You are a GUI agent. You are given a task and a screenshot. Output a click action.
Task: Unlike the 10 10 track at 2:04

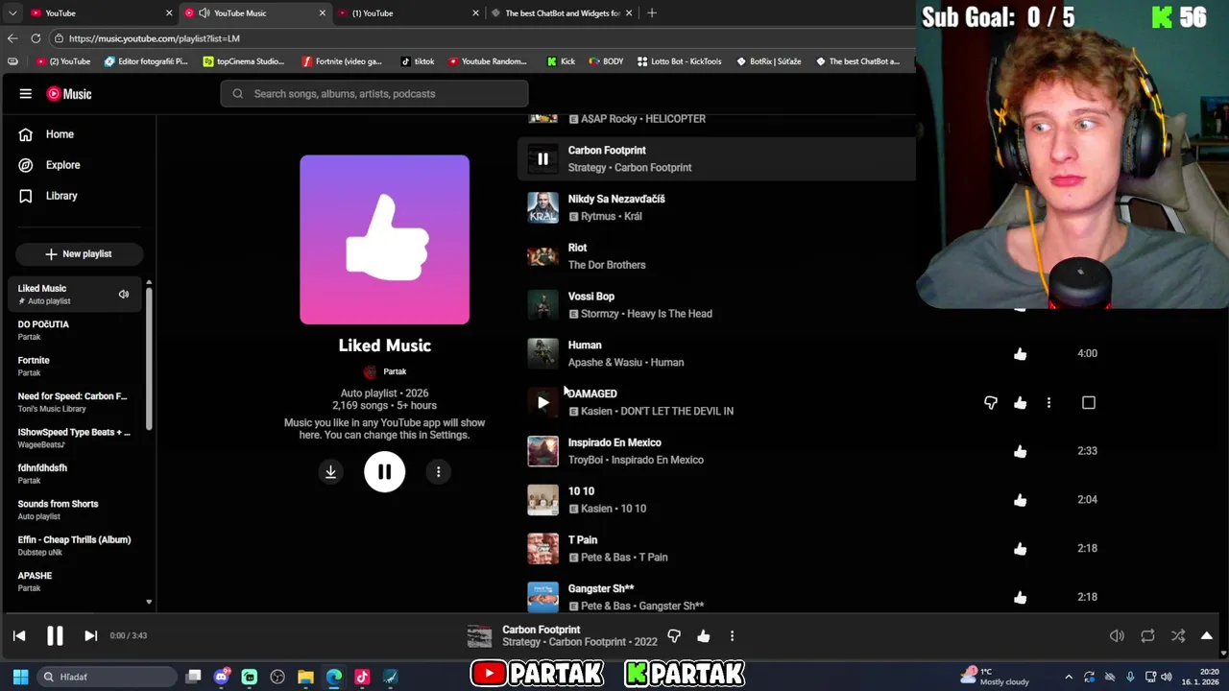(x=1020, y=500)
